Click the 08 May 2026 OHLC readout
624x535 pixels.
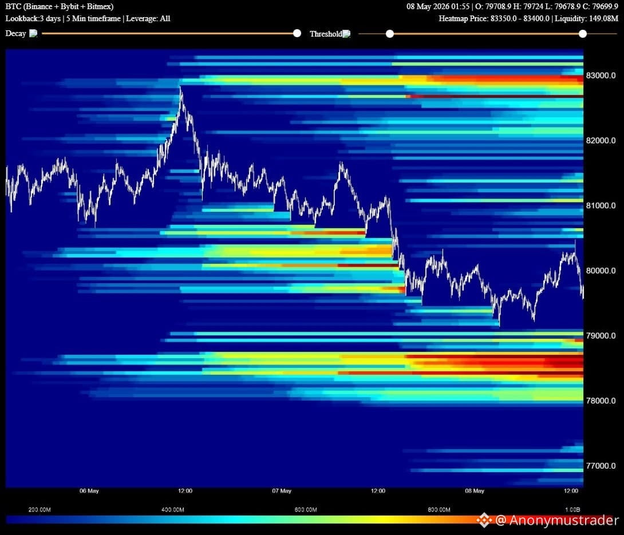512,6
